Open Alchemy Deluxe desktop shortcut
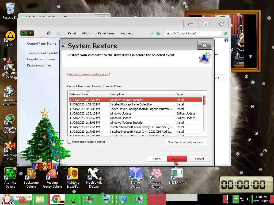 tap(10, 68)
